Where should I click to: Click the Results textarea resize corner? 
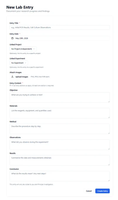[109, 165]
